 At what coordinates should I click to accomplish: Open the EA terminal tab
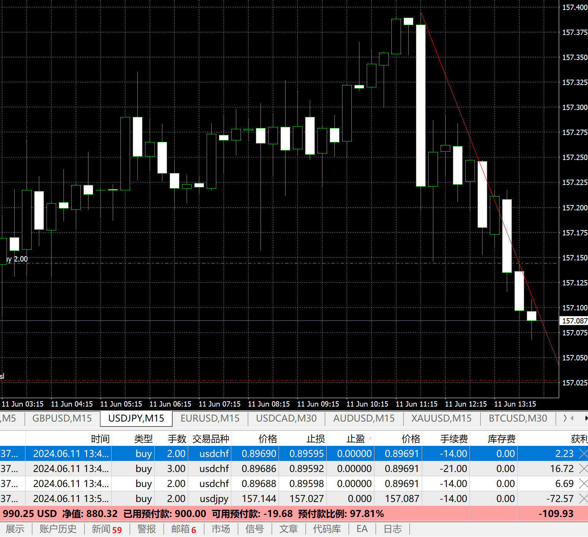362,529
